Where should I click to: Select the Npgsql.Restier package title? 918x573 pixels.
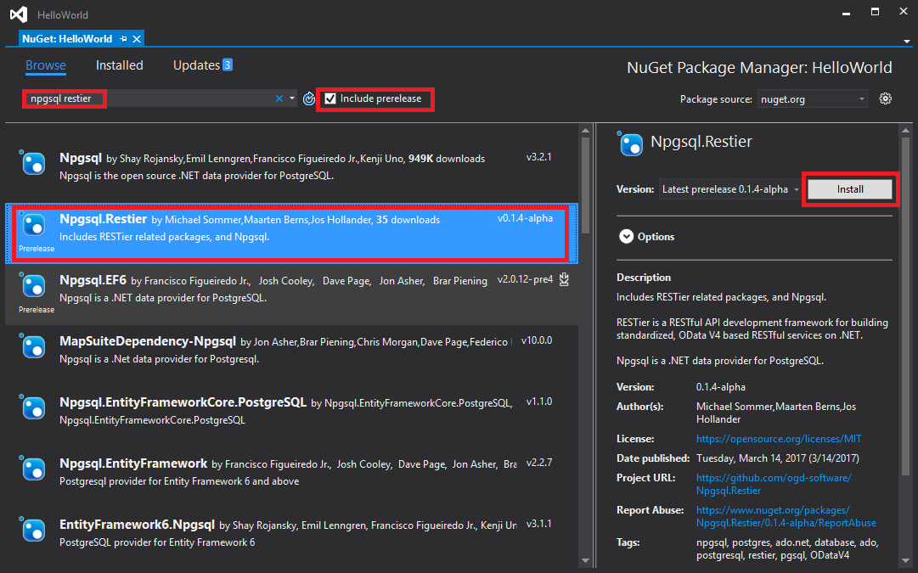point(103,219)
